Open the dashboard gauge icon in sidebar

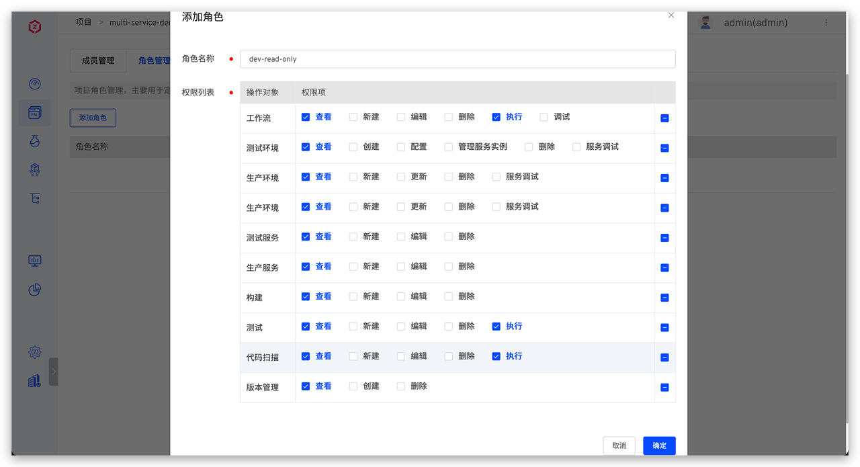(x=34, y=83)
